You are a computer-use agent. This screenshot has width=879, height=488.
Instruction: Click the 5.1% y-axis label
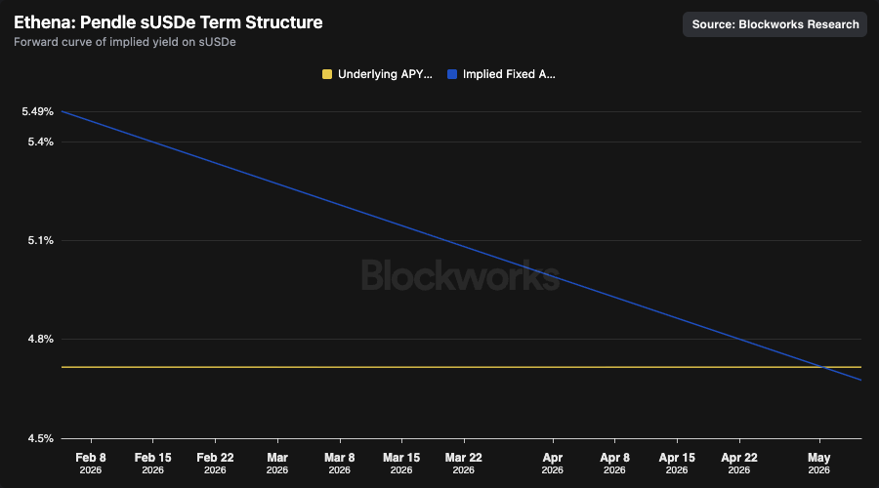41,240
